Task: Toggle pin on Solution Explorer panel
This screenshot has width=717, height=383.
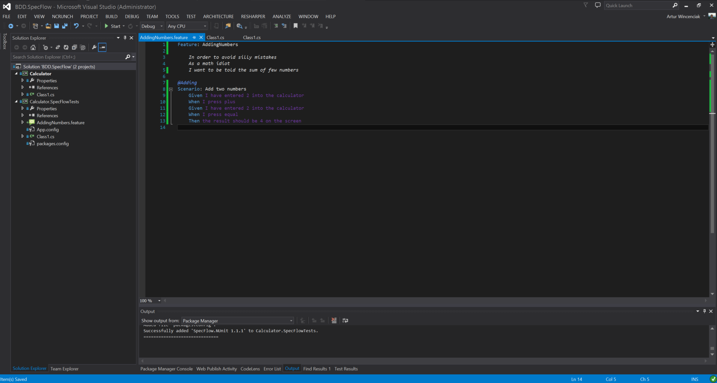Action: [125, 38]
